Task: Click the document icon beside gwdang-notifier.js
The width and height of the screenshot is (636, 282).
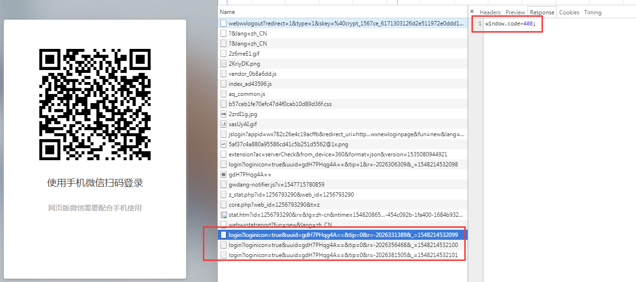Action: pyautogui.click(x=224, y=184)
